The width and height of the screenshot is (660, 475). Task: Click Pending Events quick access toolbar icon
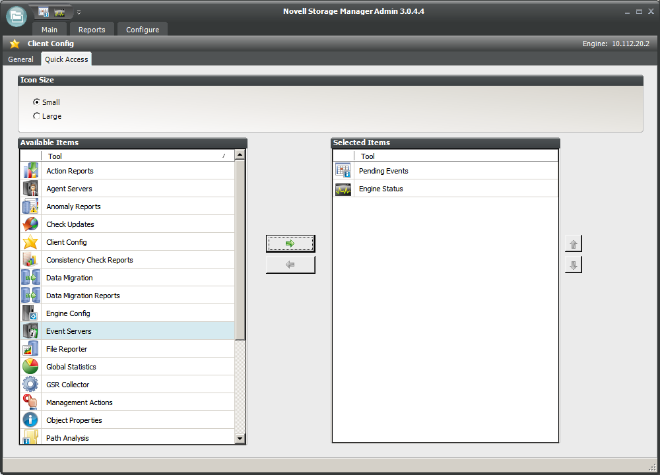pyautogui.click(x=44, y=12)
